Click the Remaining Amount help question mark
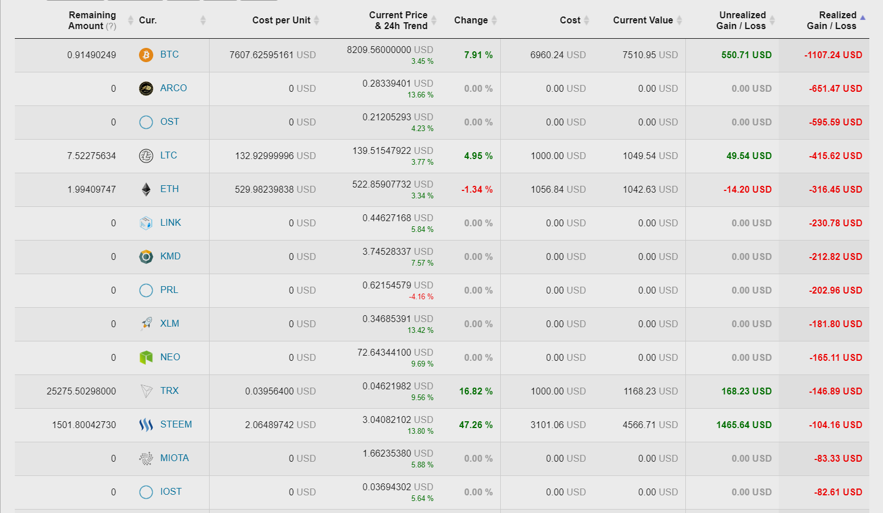The width and height of the screenshot is (883, 513). (111, 26)
